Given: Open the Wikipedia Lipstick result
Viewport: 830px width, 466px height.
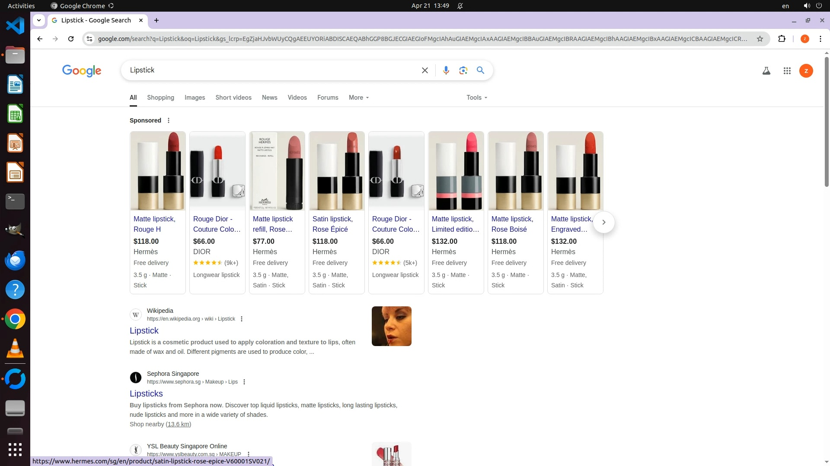Looking at the screenshot, I should [x=144, y=331].
